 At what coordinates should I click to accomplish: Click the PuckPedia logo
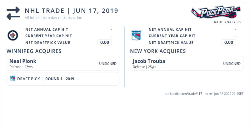click(x=216, y=13)
